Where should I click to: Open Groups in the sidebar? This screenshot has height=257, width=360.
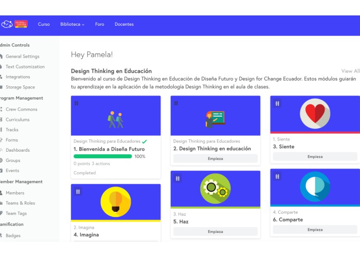[13, 160]
